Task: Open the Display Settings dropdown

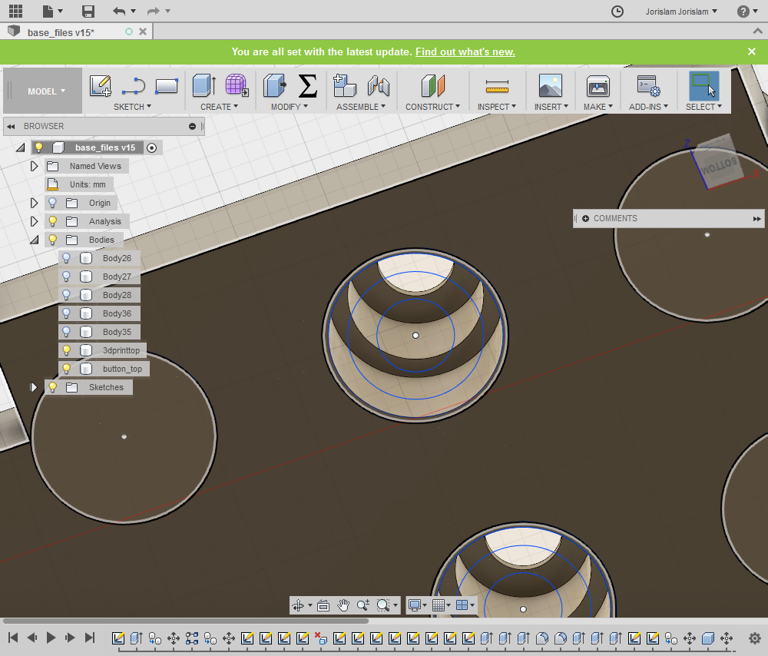Action: (417, 605)
